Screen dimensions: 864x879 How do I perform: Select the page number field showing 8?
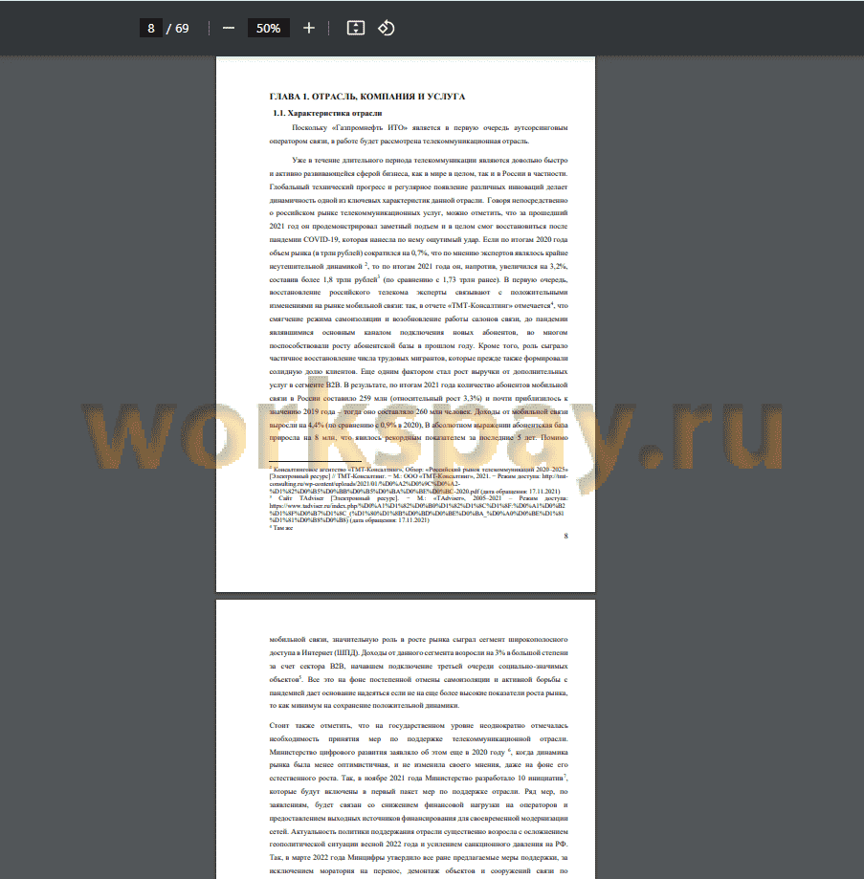[x=151, y=28]
